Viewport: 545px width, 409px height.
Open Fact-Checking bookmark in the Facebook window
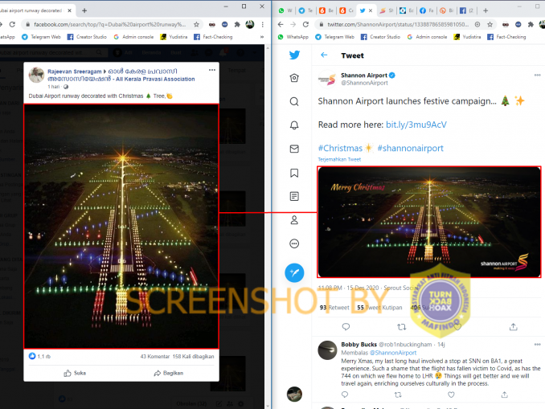pyautogui.click(x=213, y=37)
